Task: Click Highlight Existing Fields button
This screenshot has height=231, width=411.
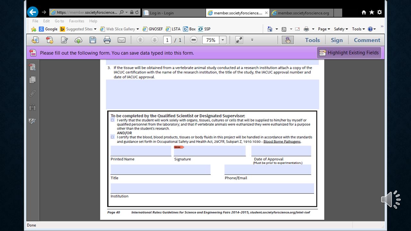Action: tap(349, 53)
